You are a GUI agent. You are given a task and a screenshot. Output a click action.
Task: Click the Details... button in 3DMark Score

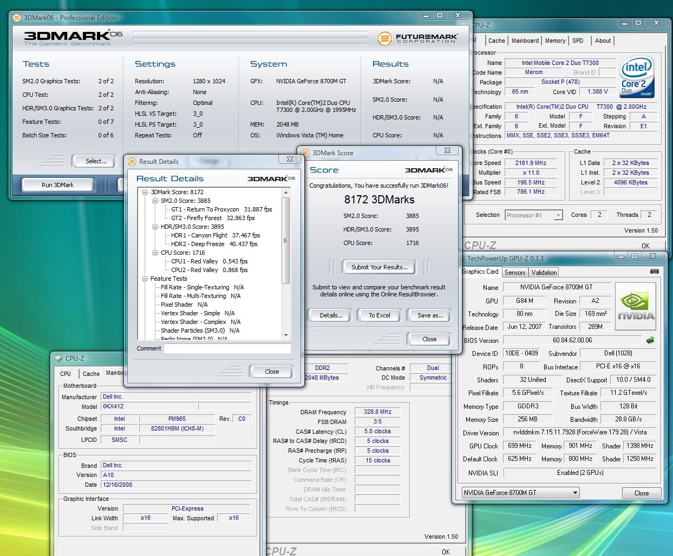(331, 315)
